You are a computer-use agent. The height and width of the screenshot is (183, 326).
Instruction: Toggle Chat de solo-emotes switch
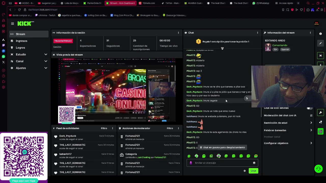[309, 108]
